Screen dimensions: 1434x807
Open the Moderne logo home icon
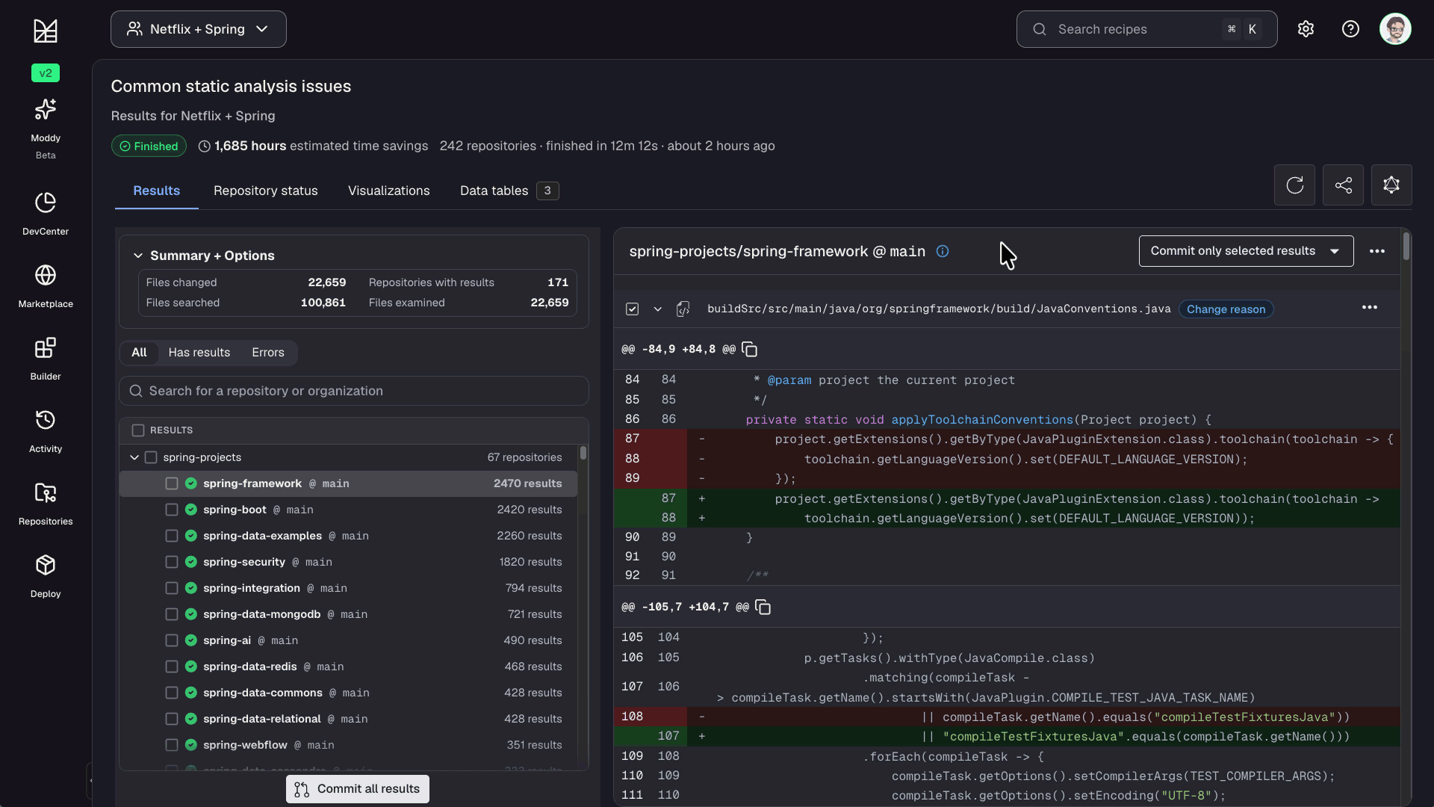pos(46,31)
